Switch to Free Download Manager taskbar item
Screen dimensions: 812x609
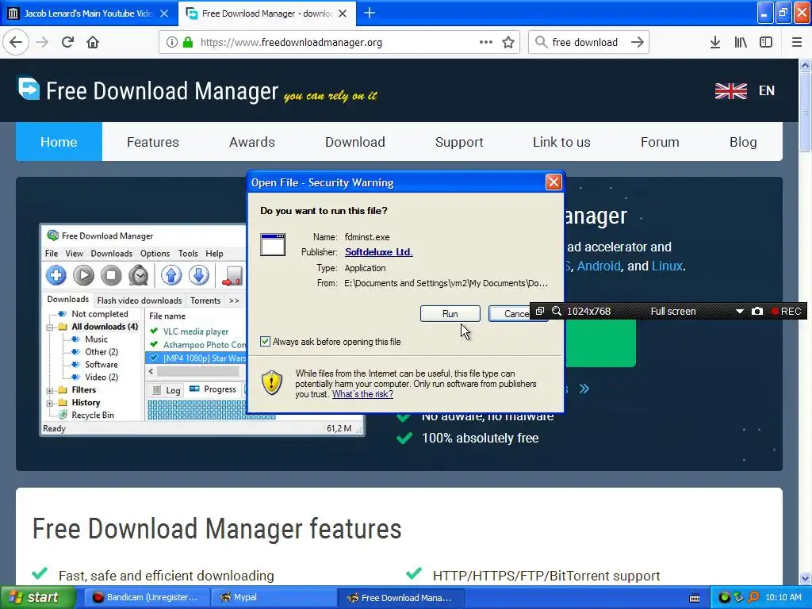click(400, 597)
